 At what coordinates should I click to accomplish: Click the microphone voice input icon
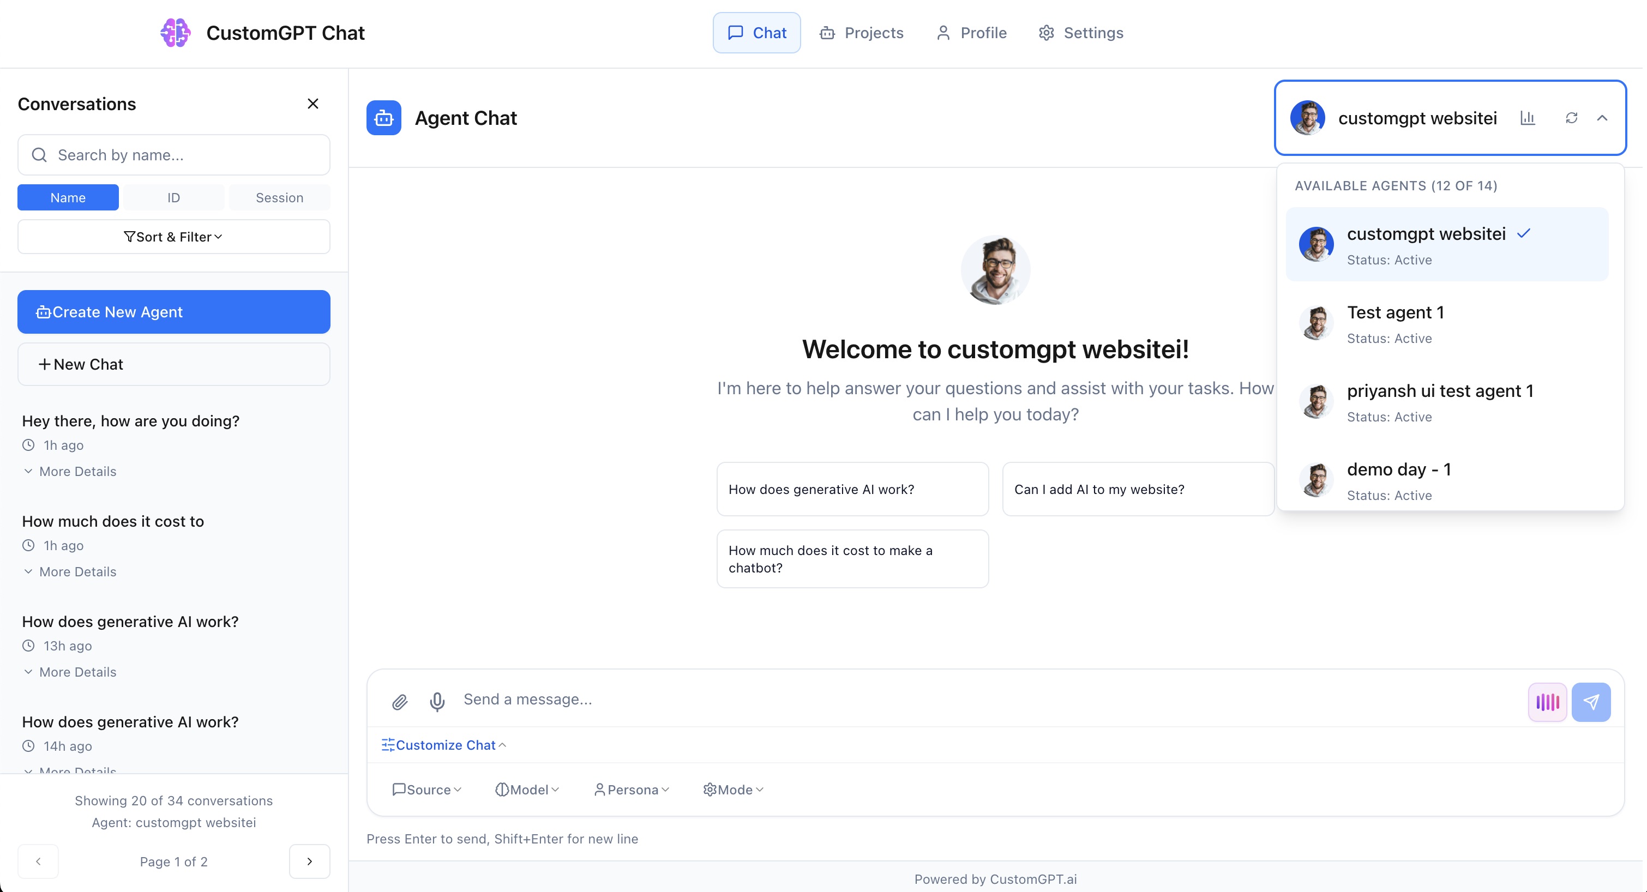[437, 702]
